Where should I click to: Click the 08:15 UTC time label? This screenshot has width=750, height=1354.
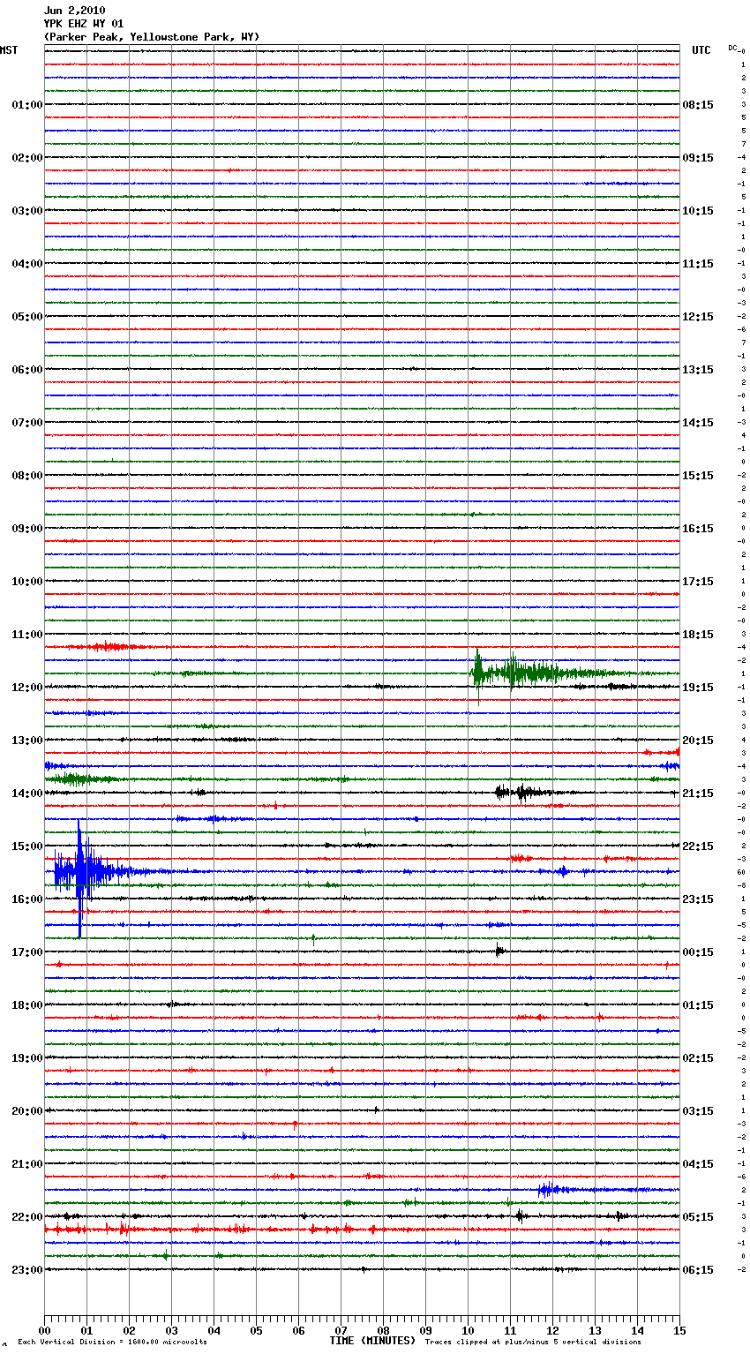[x=698, y=105]
